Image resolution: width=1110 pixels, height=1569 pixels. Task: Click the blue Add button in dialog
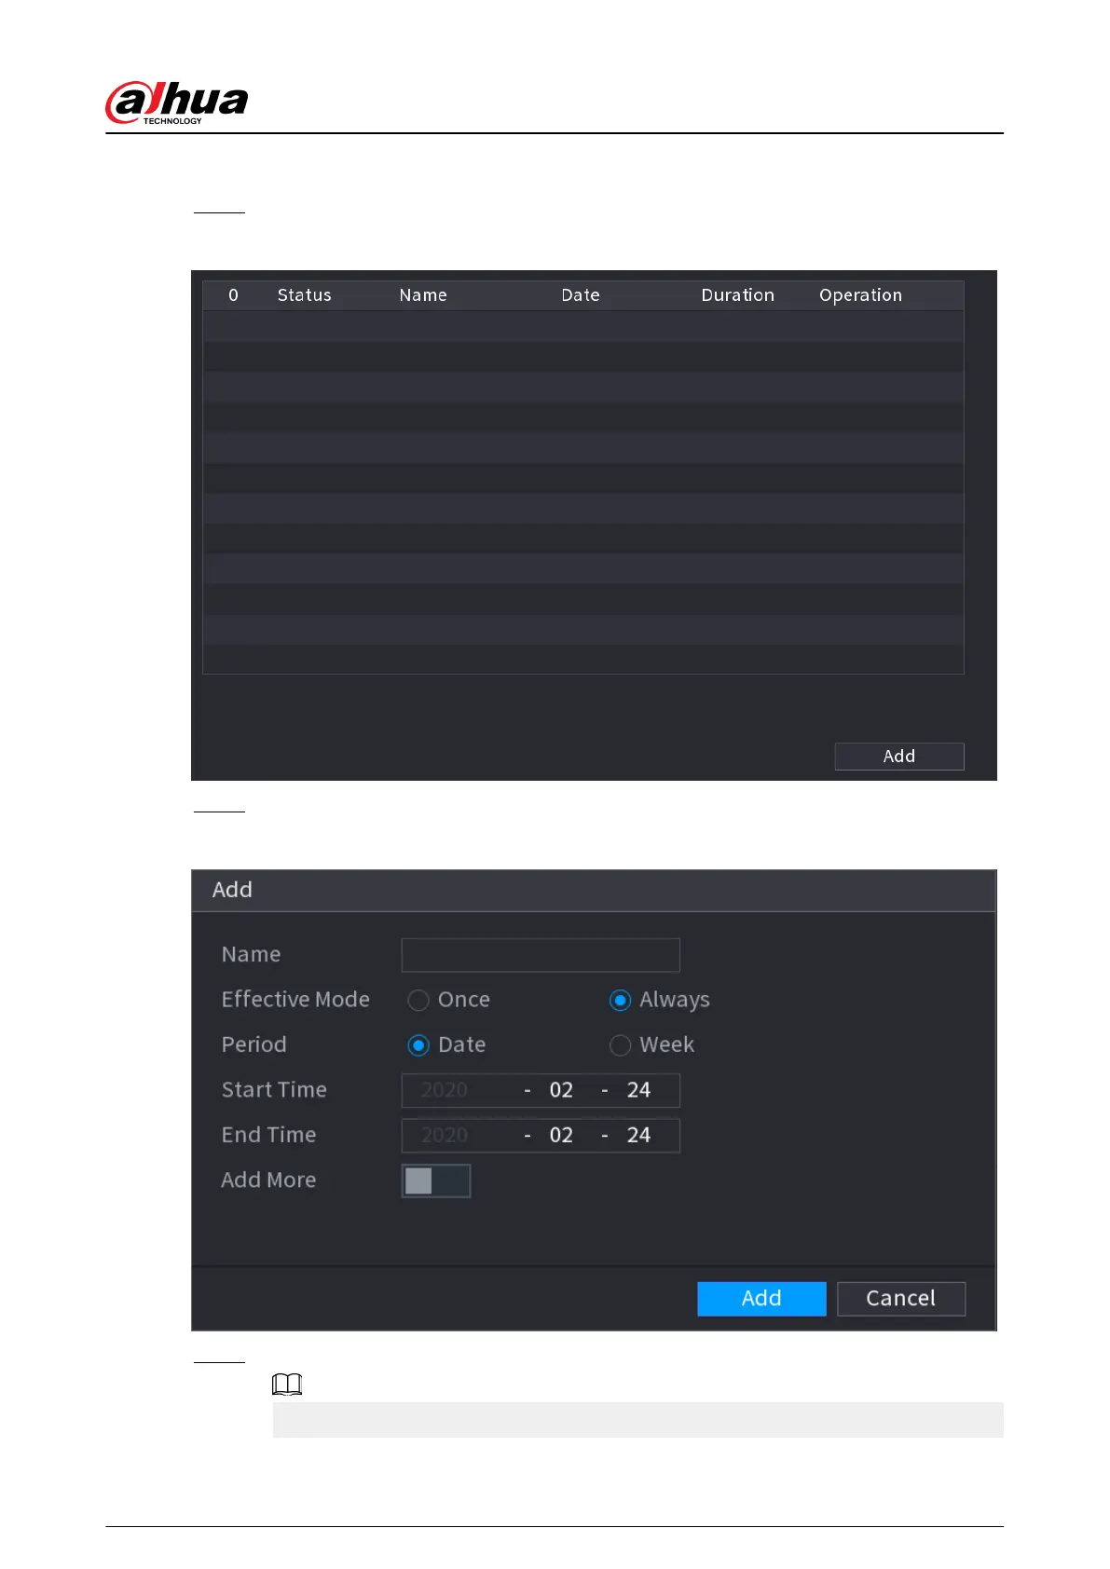(x=761, y=1298)
